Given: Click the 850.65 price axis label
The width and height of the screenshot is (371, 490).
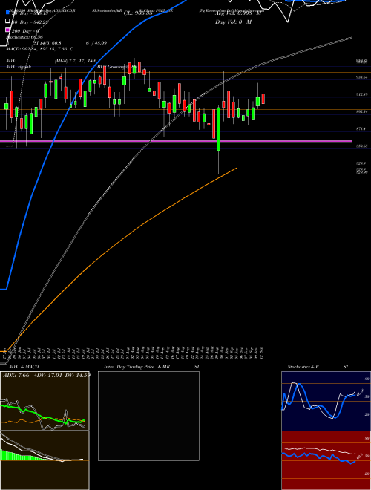Looking at the screenshot, I should coord(362,146).
